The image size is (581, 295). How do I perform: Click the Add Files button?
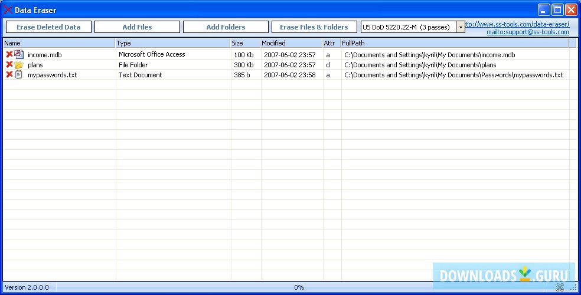click(137, 27)
